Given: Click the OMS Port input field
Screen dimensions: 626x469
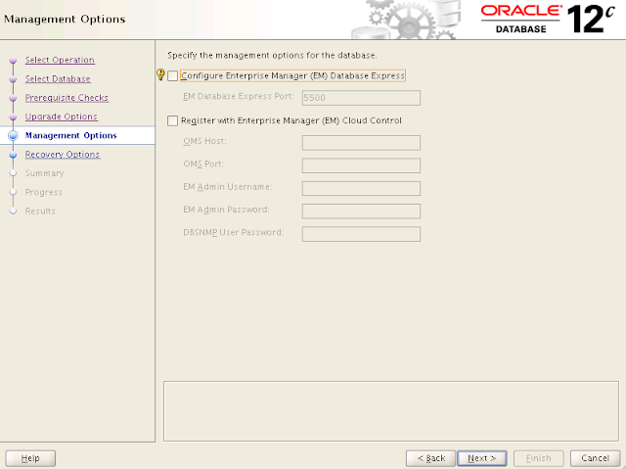Looking at the screenshot, I should coord(361,165).
